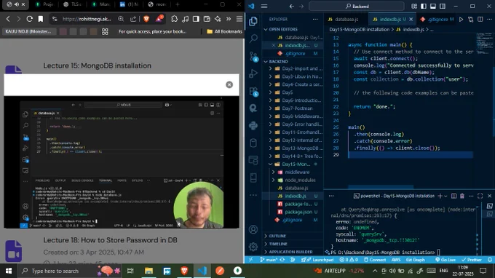Switch to .gitignore editor tab

click(x=437, y=19)
